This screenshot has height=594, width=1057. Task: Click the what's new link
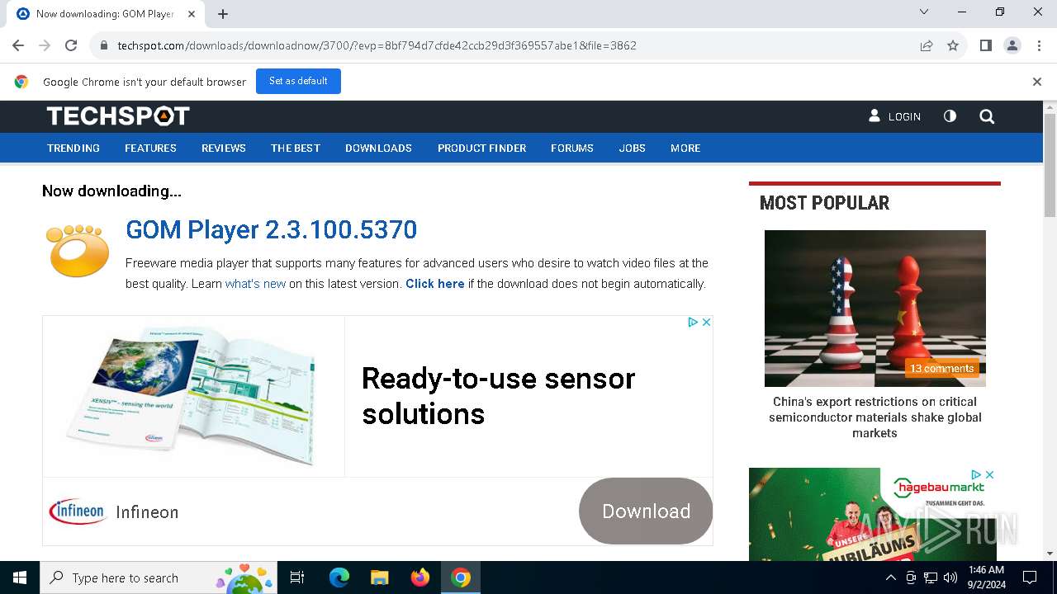click(x=255, y=284)
